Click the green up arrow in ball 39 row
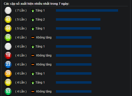The image size is (132, 96). pyautogui.click(x=33, y=74)
